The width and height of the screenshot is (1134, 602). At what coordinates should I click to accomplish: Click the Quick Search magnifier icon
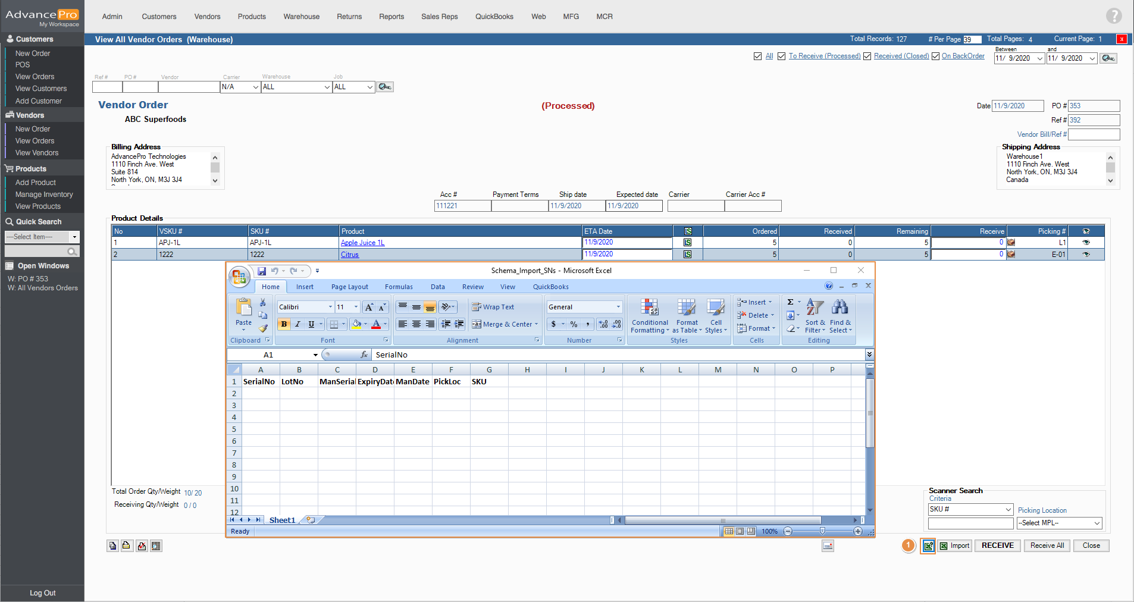coord(72,252)
